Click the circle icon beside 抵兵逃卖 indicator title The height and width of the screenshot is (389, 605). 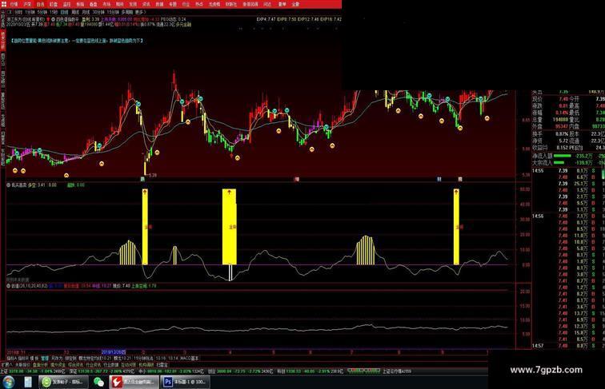[9, 185]
